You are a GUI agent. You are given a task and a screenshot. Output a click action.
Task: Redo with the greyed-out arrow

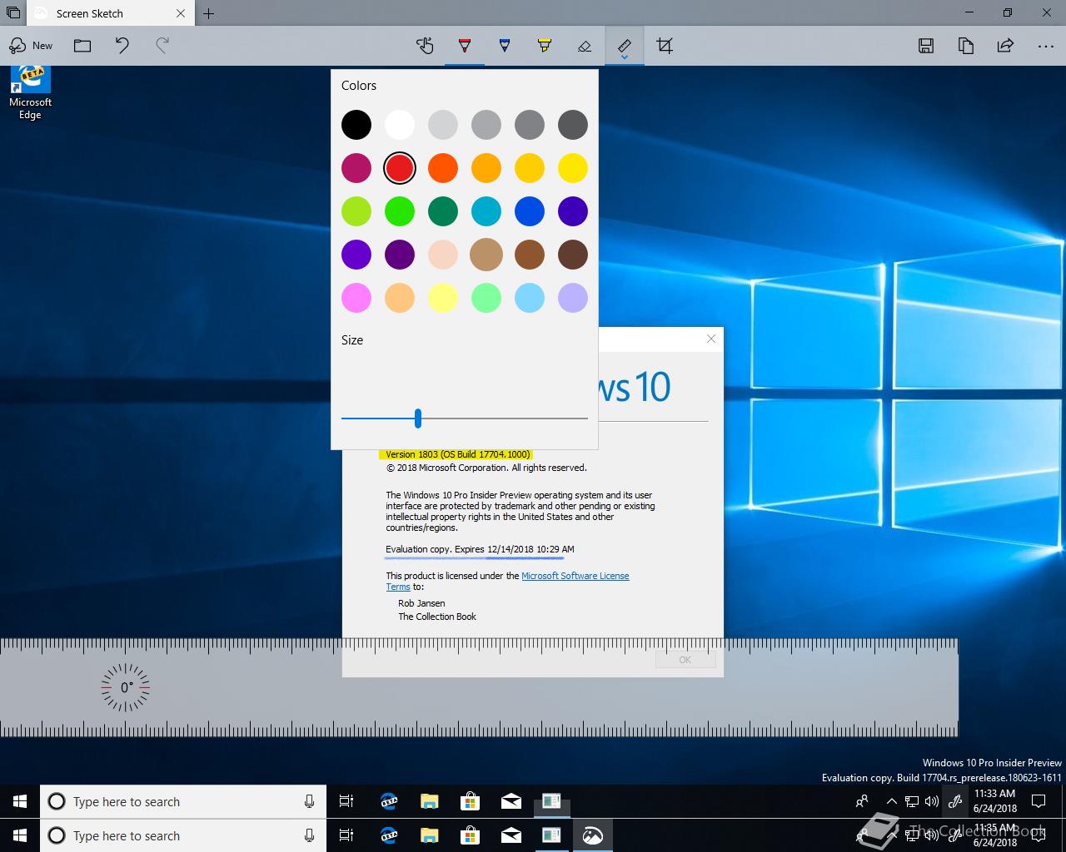(x=162, y=46)
